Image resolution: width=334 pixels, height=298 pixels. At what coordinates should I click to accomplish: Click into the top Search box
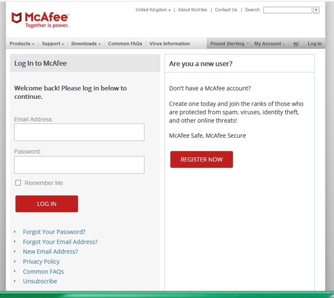[x=288, y=10]
